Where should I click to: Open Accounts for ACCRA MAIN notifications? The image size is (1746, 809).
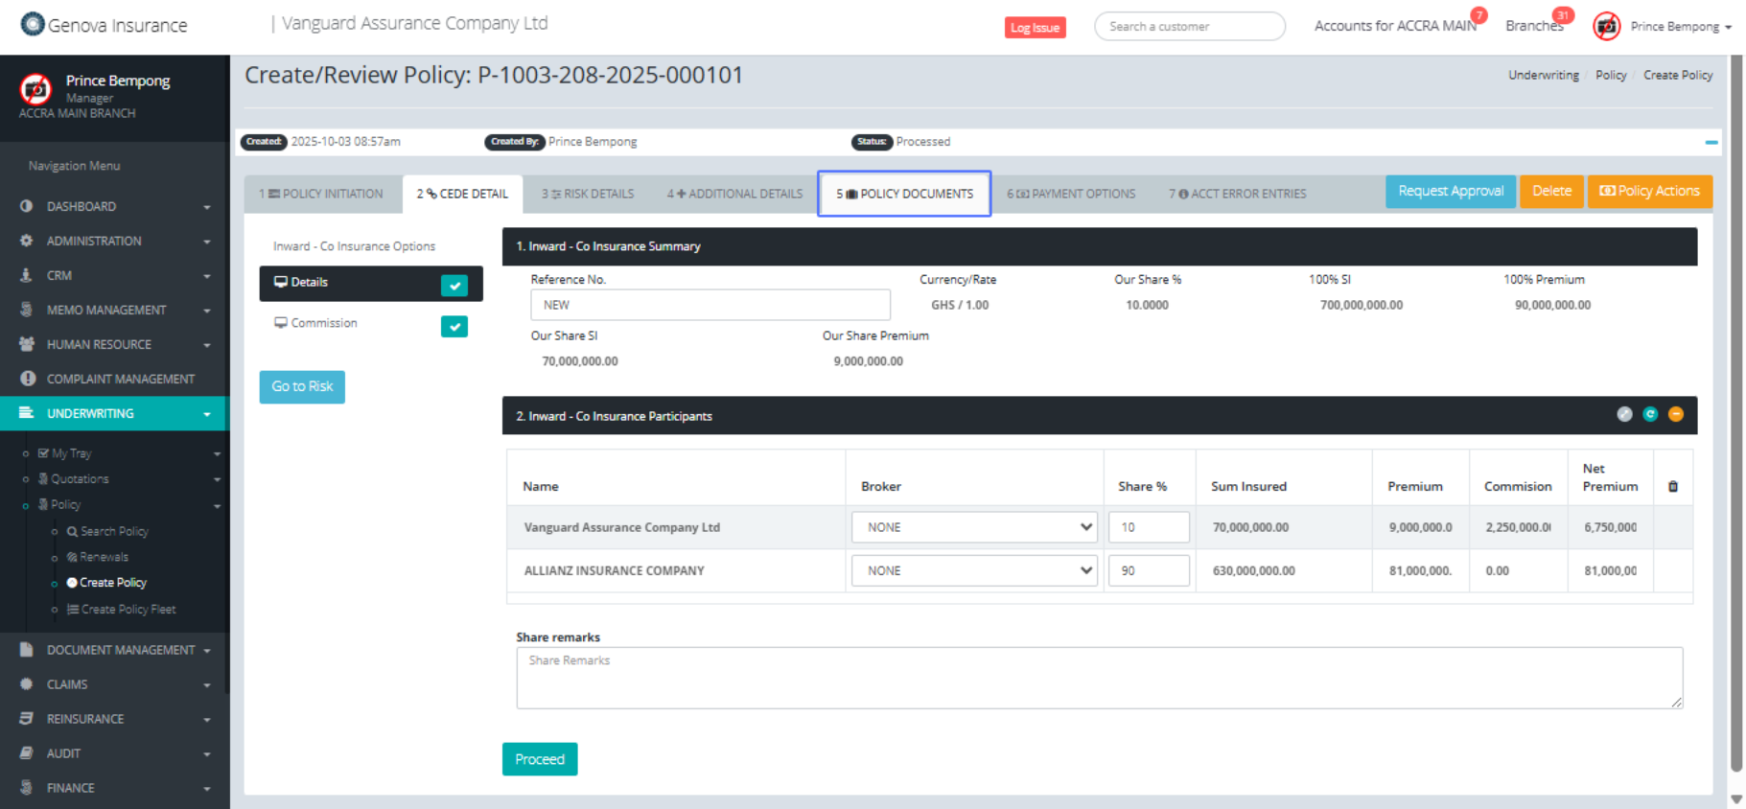[1395, 26]
